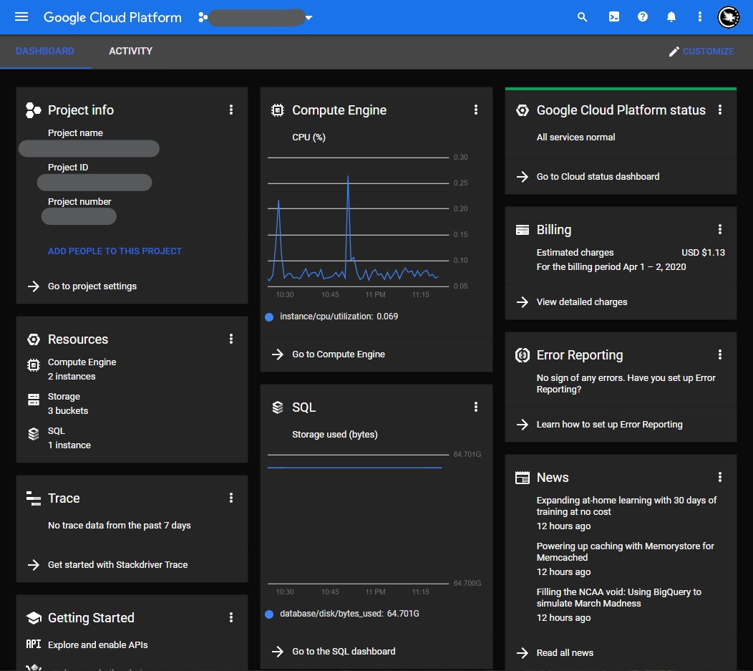Screen dimensions: 753x671
Task: Open Google Cloud Platform status options menu
Action: [x=720, y=110]
